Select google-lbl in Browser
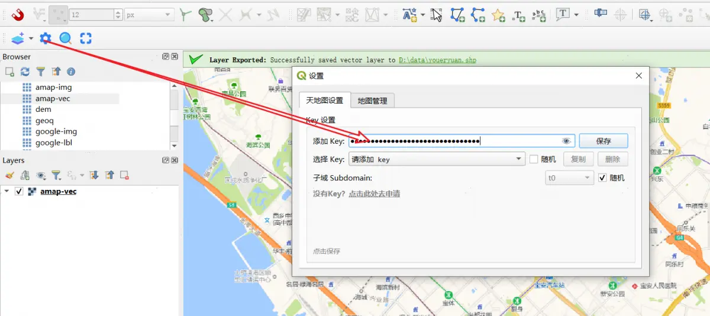 click(x=54, y=143)
